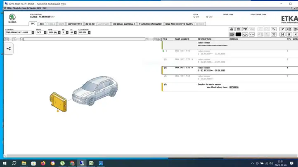Open notification center in the system tray
This screenshot has height=167, width=298.
292,163
